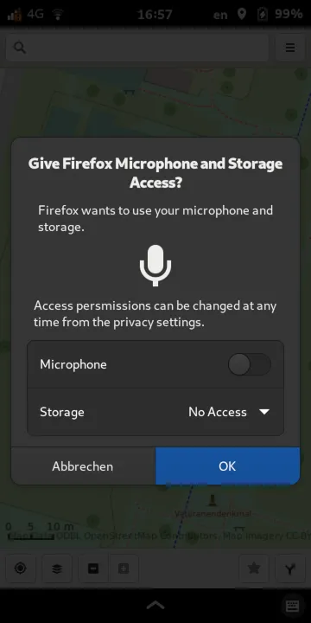Open favorites with the star icon
This screenshot has height=623, width=311.
254,568
